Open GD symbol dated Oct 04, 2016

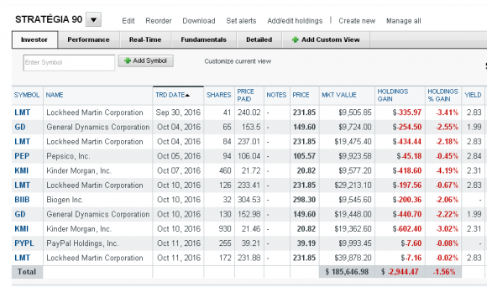click(20, 127)
